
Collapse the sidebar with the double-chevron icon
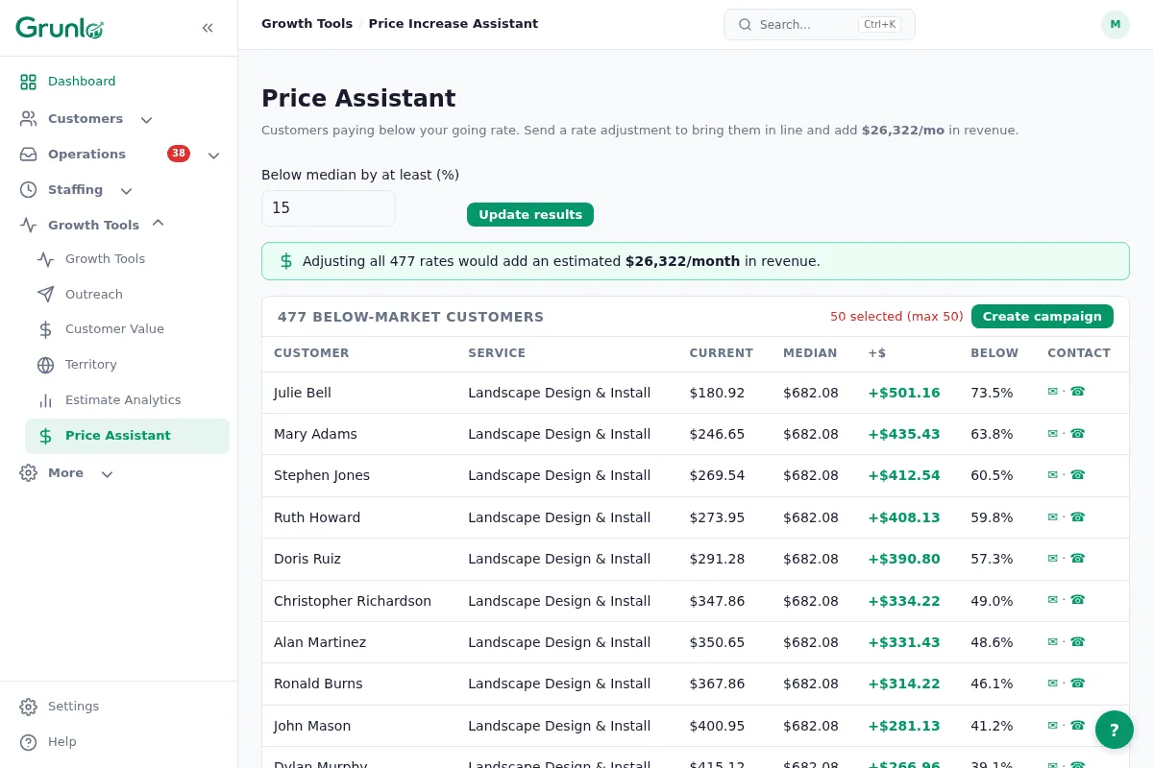(208, 28)
